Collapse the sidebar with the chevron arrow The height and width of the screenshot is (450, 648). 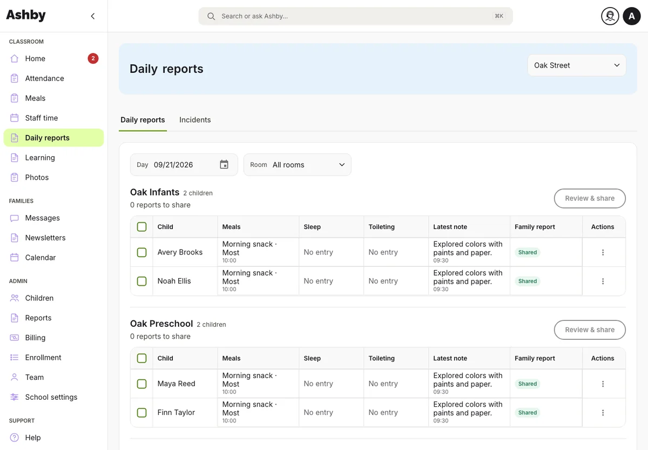(x=93, y=16)
